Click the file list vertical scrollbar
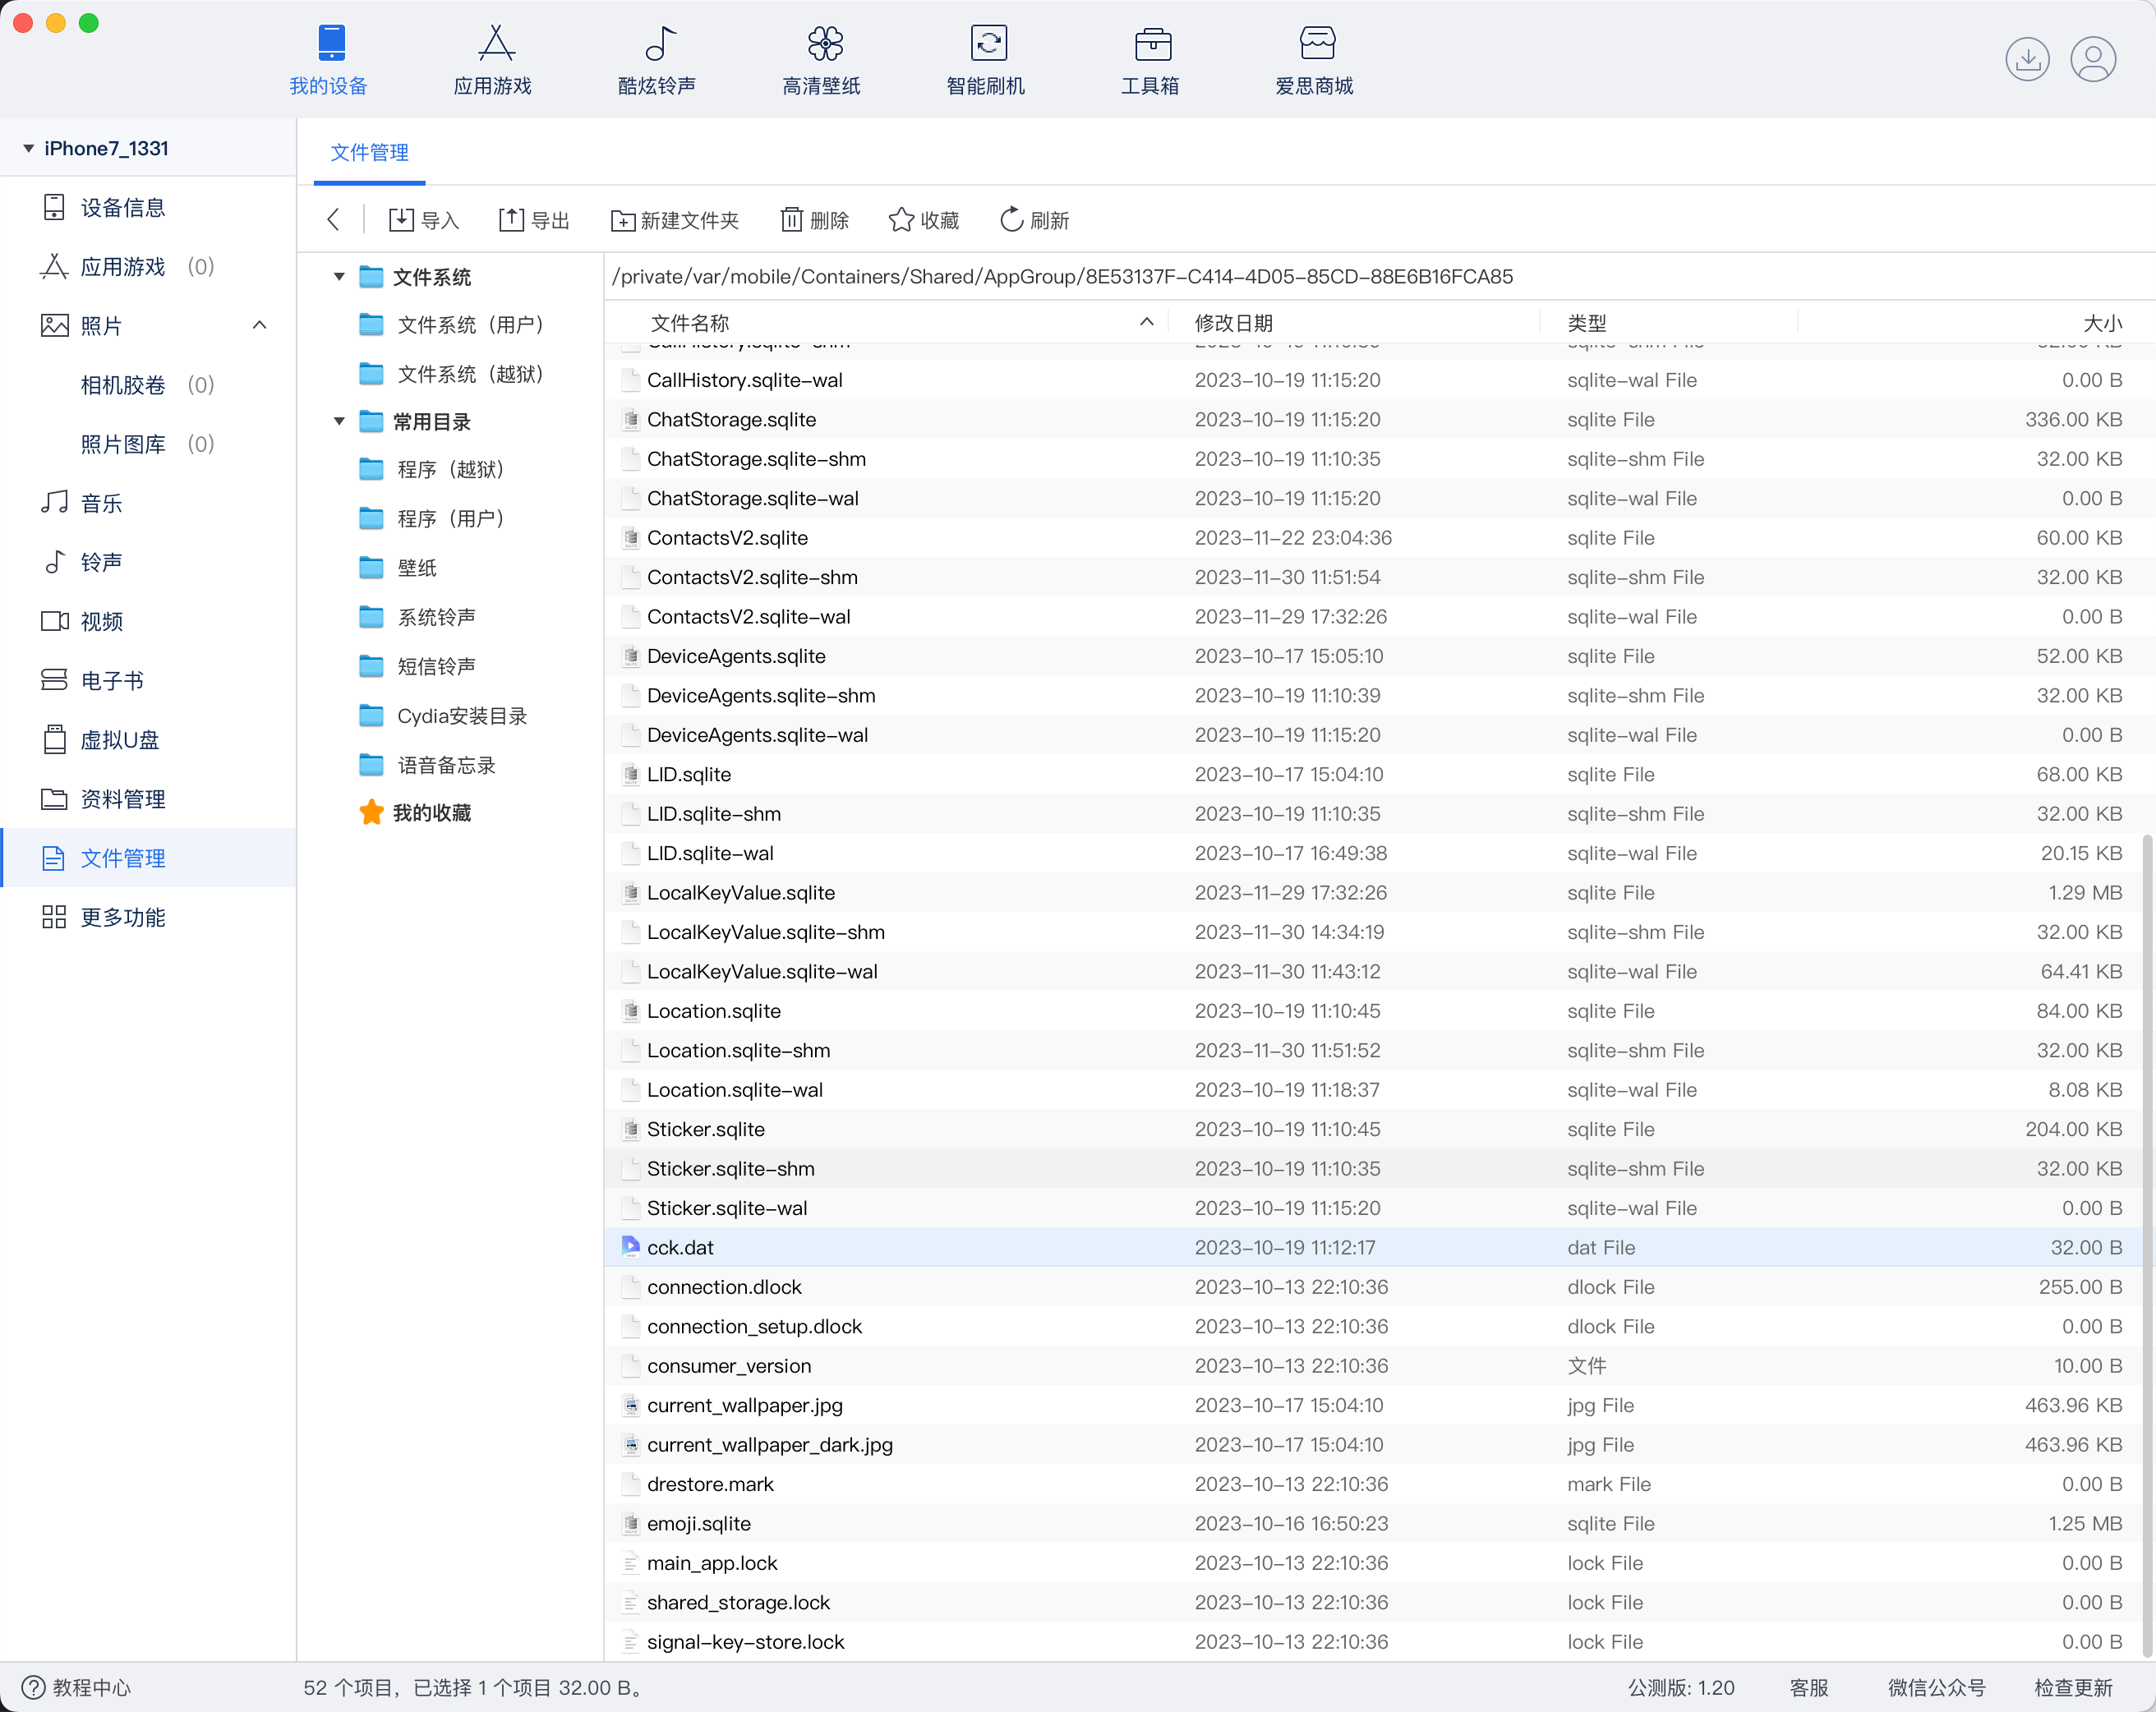This screenshot has height=1712, width=2156. pyautogui.click(x=2147, y=1245)
